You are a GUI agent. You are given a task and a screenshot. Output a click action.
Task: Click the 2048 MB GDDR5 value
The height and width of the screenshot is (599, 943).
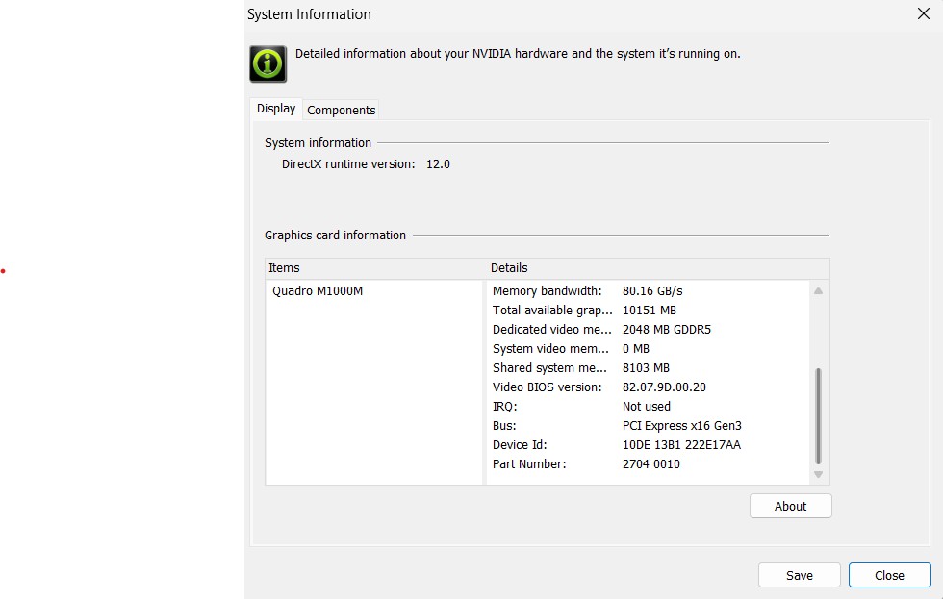[666, 329]
